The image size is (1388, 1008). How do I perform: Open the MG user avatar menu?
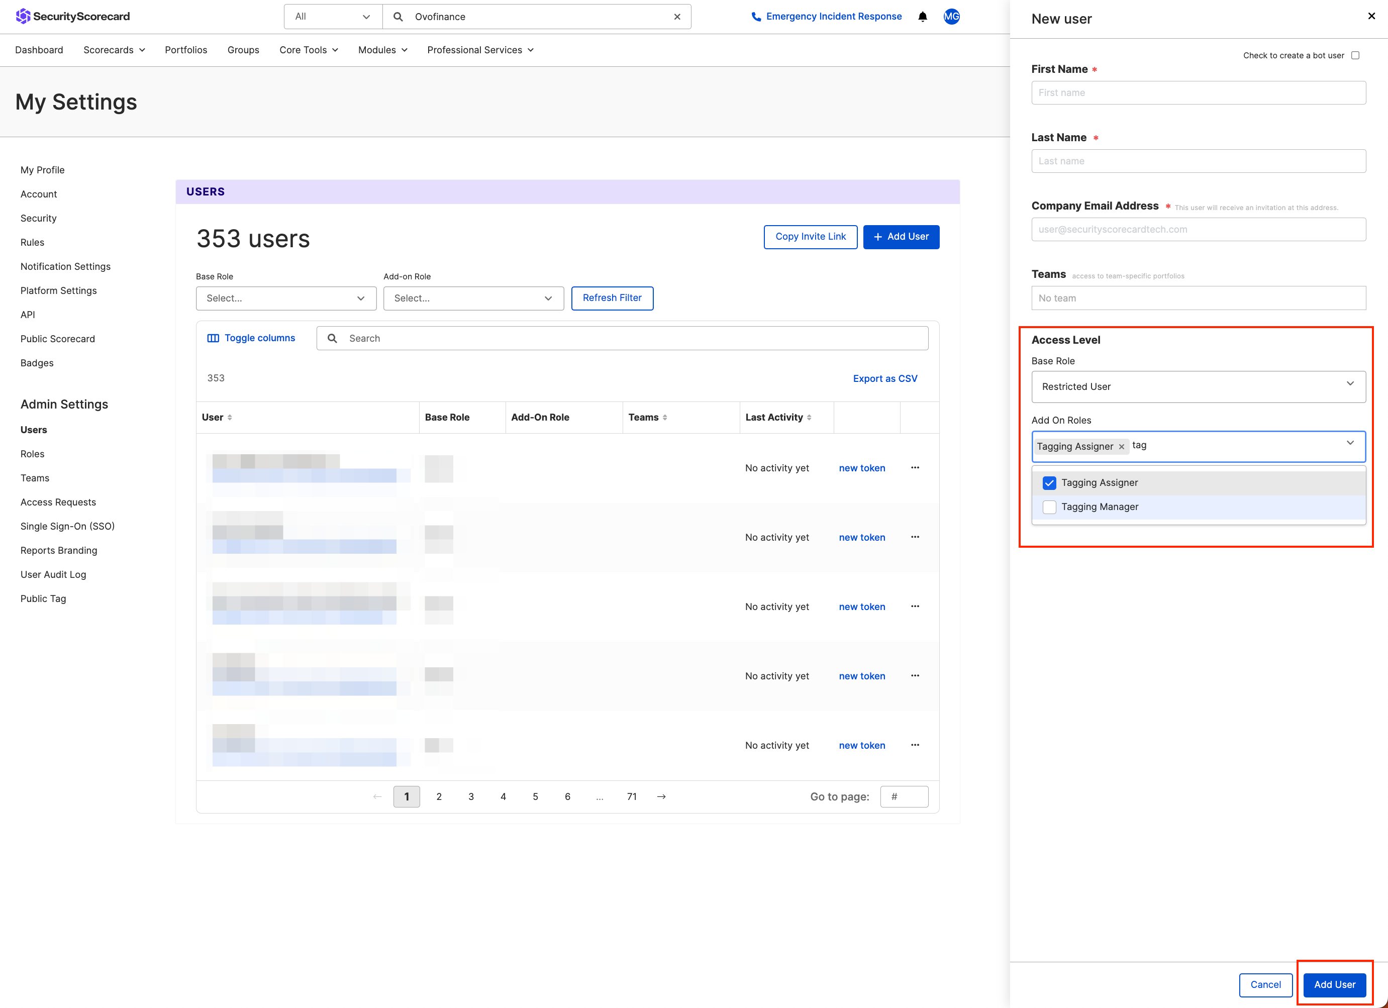coord(951,17)
